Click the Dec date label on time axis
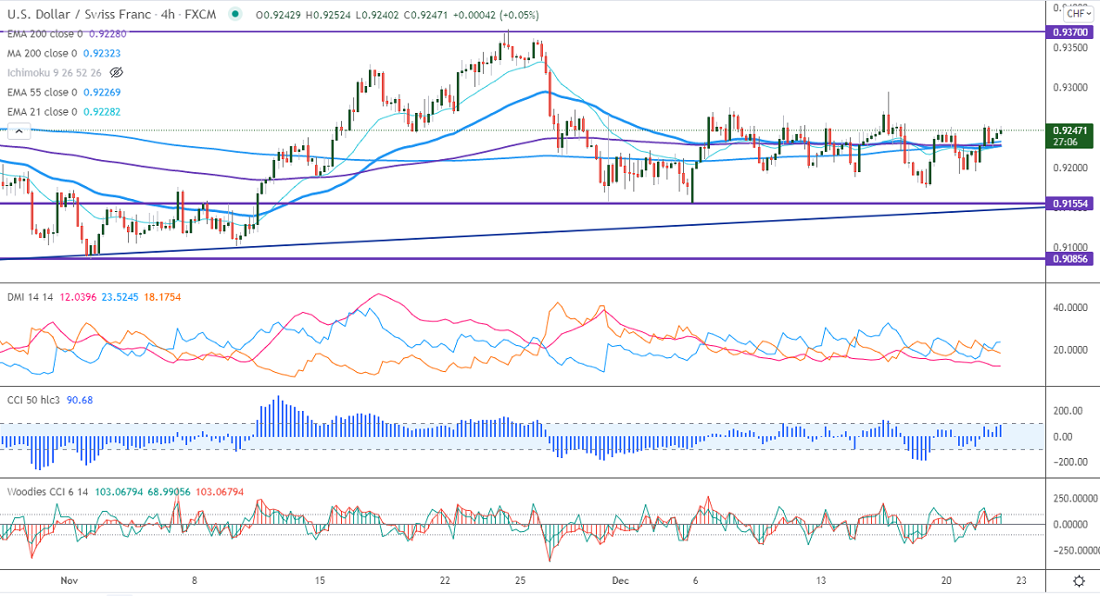This screenshot has width=1100, height=596. tap(620, 580)
